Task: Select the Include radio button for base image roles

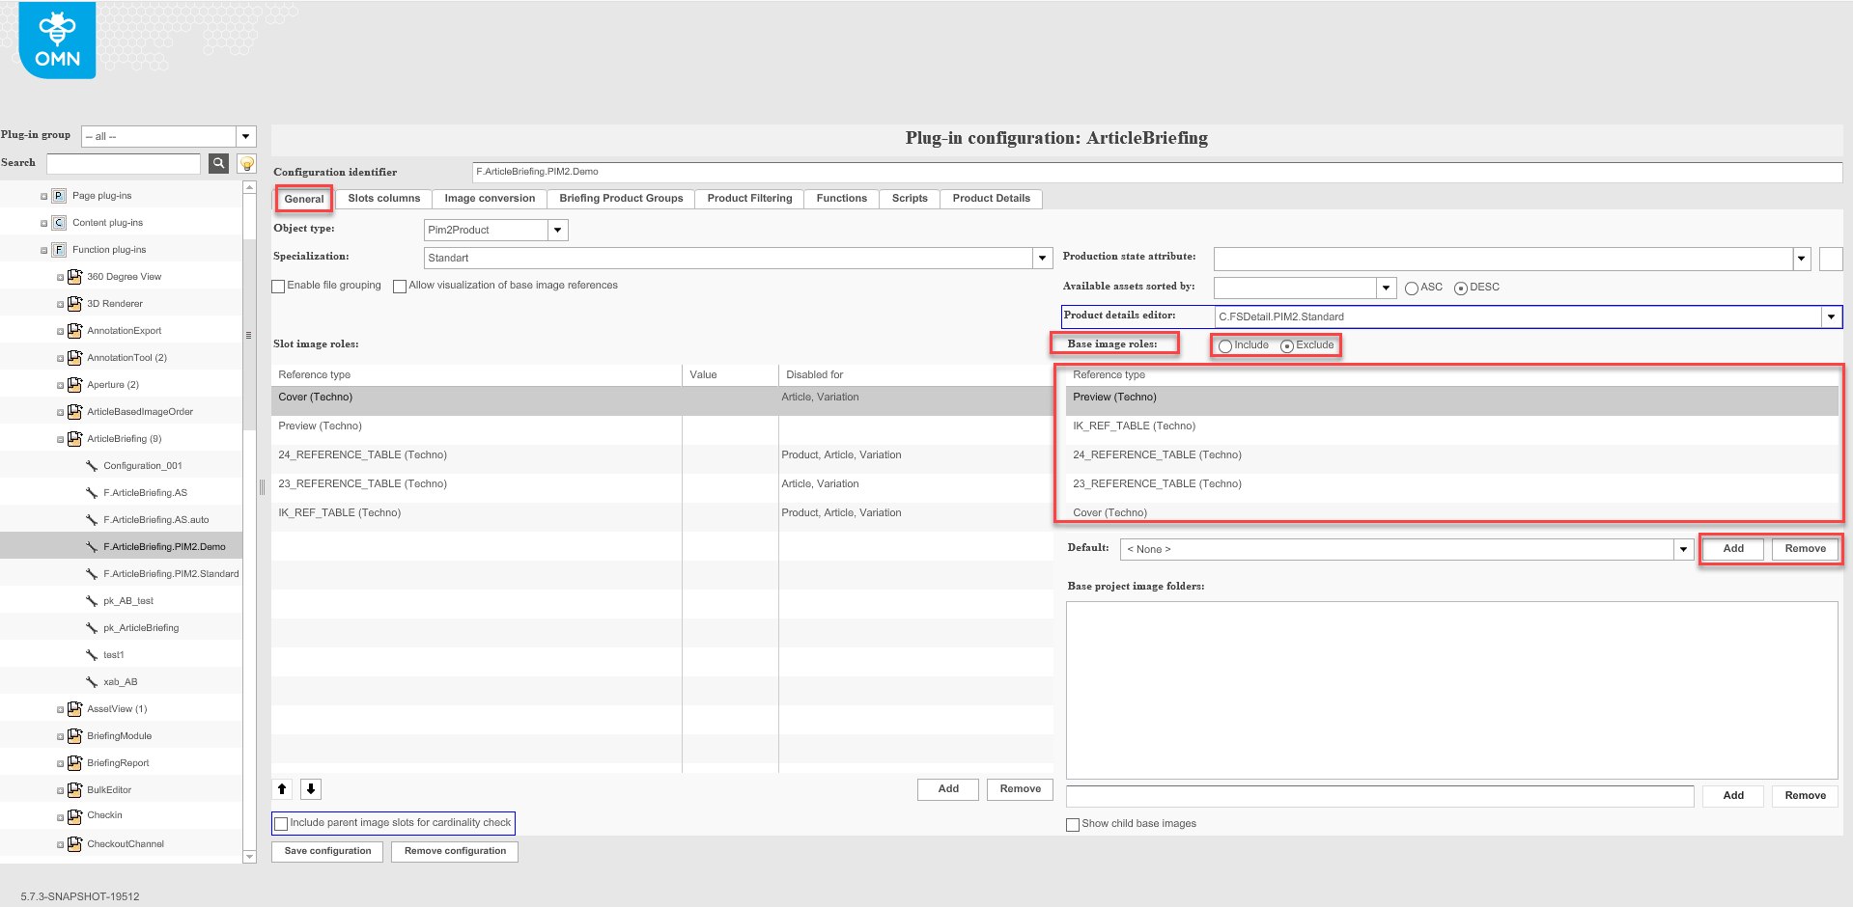Action: click(1225, 344)
